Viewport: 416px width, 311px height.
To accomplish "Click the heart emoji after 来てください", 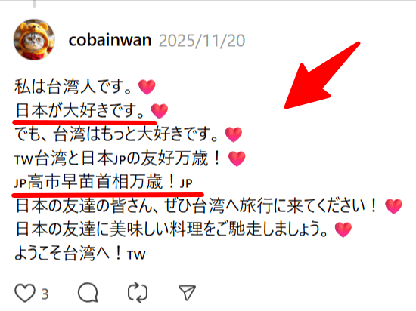I will click(394, 206).
